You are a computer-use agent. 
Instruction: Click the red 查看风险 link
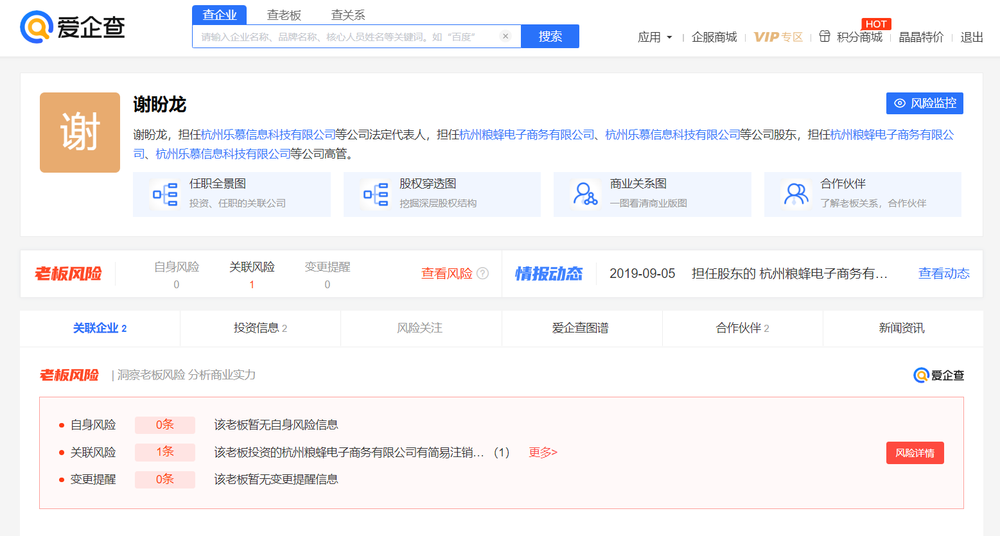pyautogui.click(x=446, y=273)
